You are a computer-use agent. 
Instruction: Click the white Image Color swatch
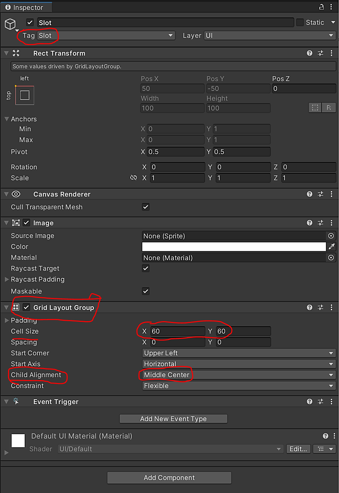(234, 247)
